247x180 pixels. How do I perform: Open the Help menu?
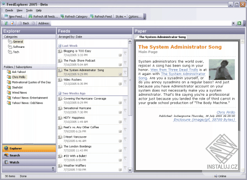click(39, 10)
